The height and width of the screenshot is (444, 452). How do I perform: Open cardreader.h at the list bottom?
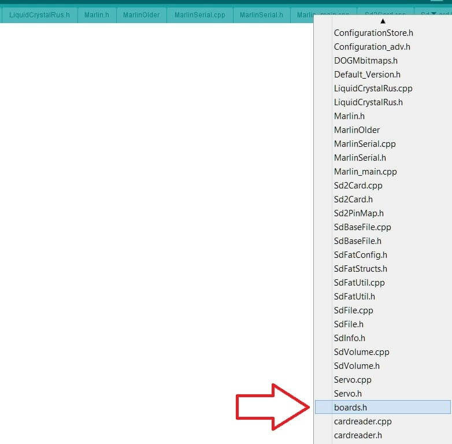[358, 435]
